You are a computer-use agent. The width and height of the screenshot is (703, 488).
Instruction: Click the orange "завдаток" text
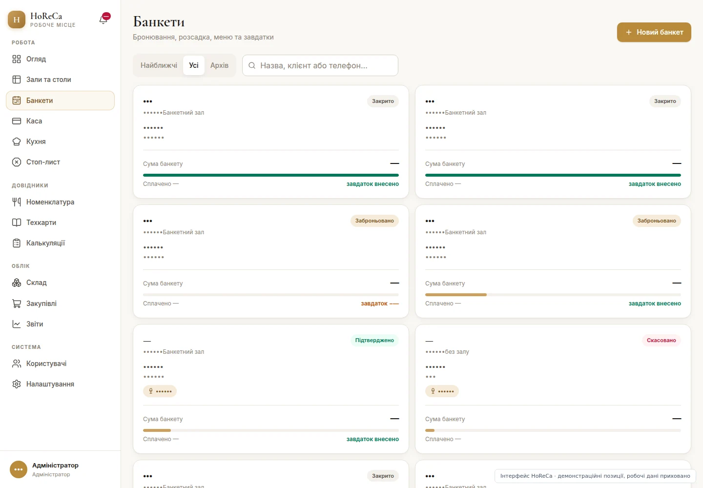[380, 304]
